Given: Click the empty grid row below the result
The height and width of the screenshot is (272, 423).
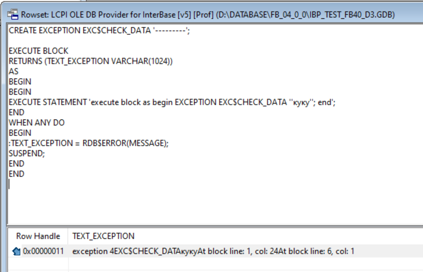Looking at the screenshot, I should coord(213,264).
